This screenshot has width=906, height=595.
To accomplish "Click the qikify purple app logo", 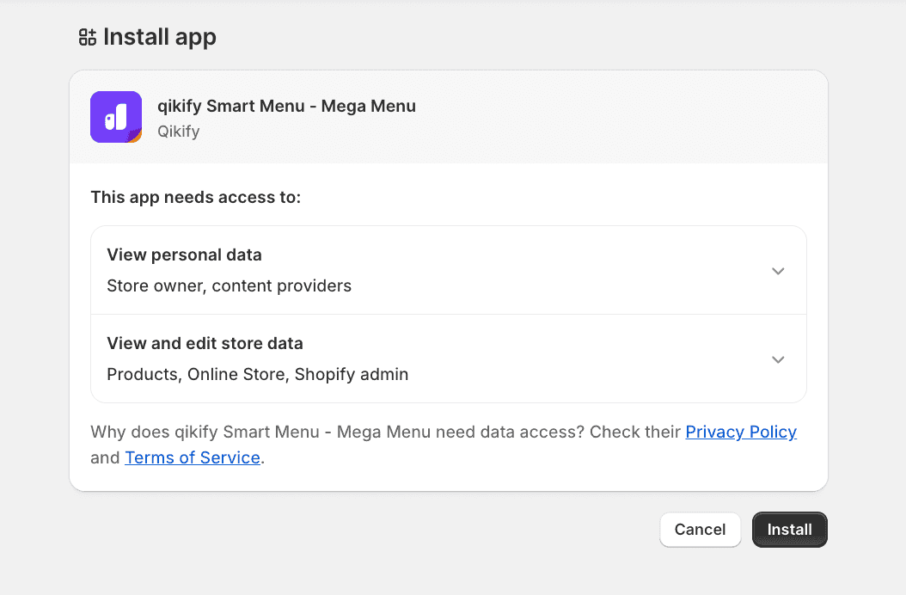I will (x=116, y=117).
